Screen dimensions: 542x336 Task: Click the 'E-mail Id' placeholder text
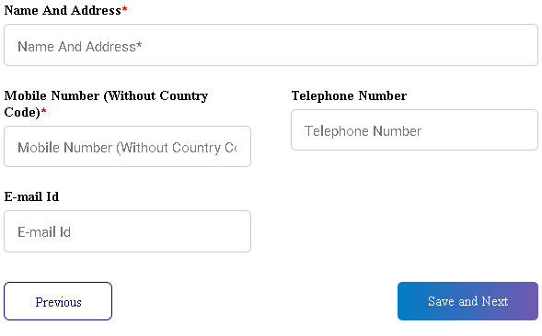pos(44,232)
